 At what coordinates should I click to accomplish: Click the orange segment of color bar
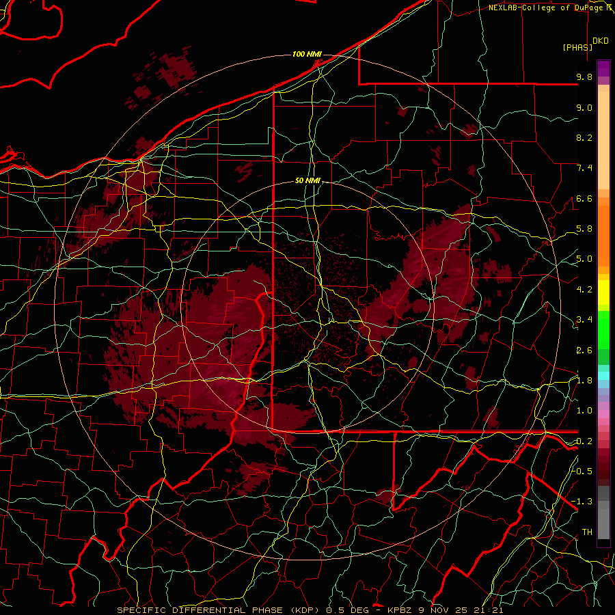click(x=603, y=236)
